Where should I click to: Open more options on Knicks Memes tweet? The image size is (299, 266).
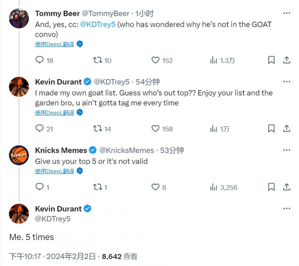(x=286, y=150)
